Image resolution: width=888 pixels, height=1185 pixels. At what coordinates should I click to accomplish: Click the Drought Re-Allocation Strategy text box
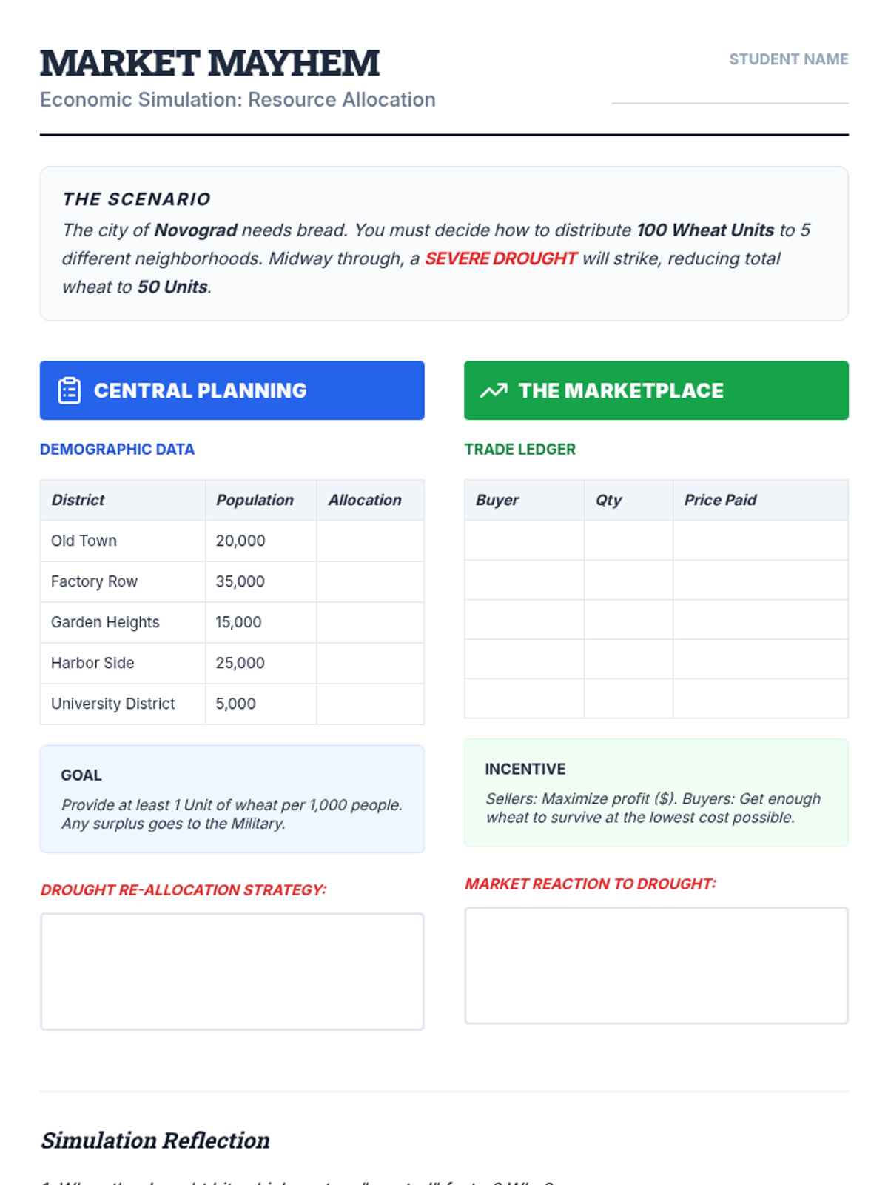click(x=232, y=972)
